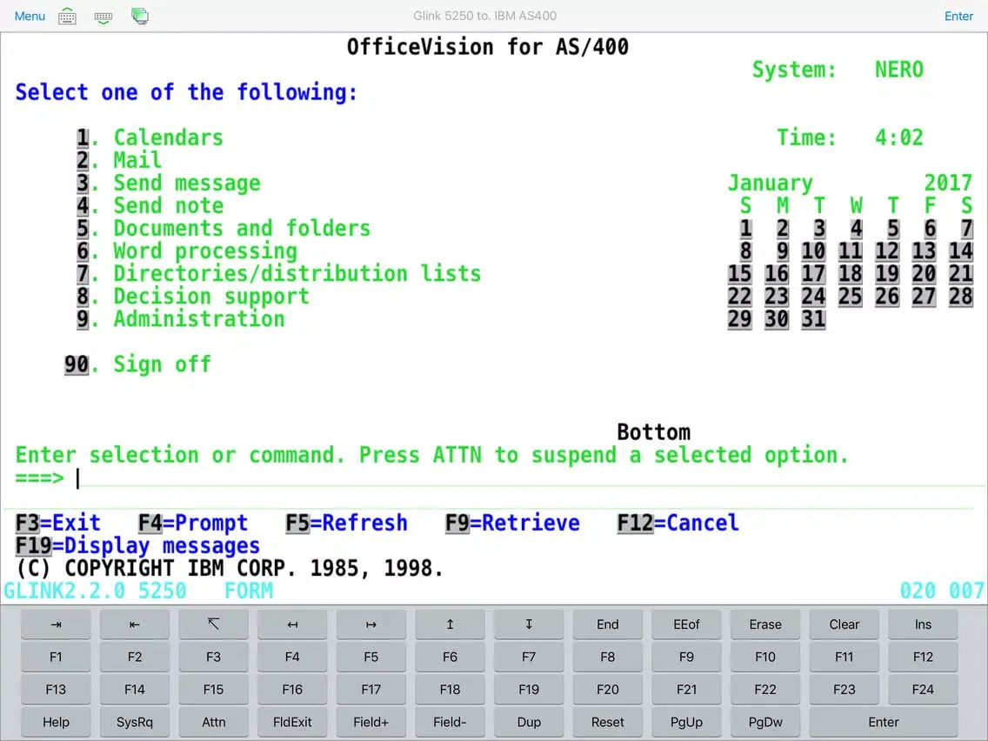Open the sessions/windows icon in top bar
This screenshot has height=741, width=988.
coord(140,16)
